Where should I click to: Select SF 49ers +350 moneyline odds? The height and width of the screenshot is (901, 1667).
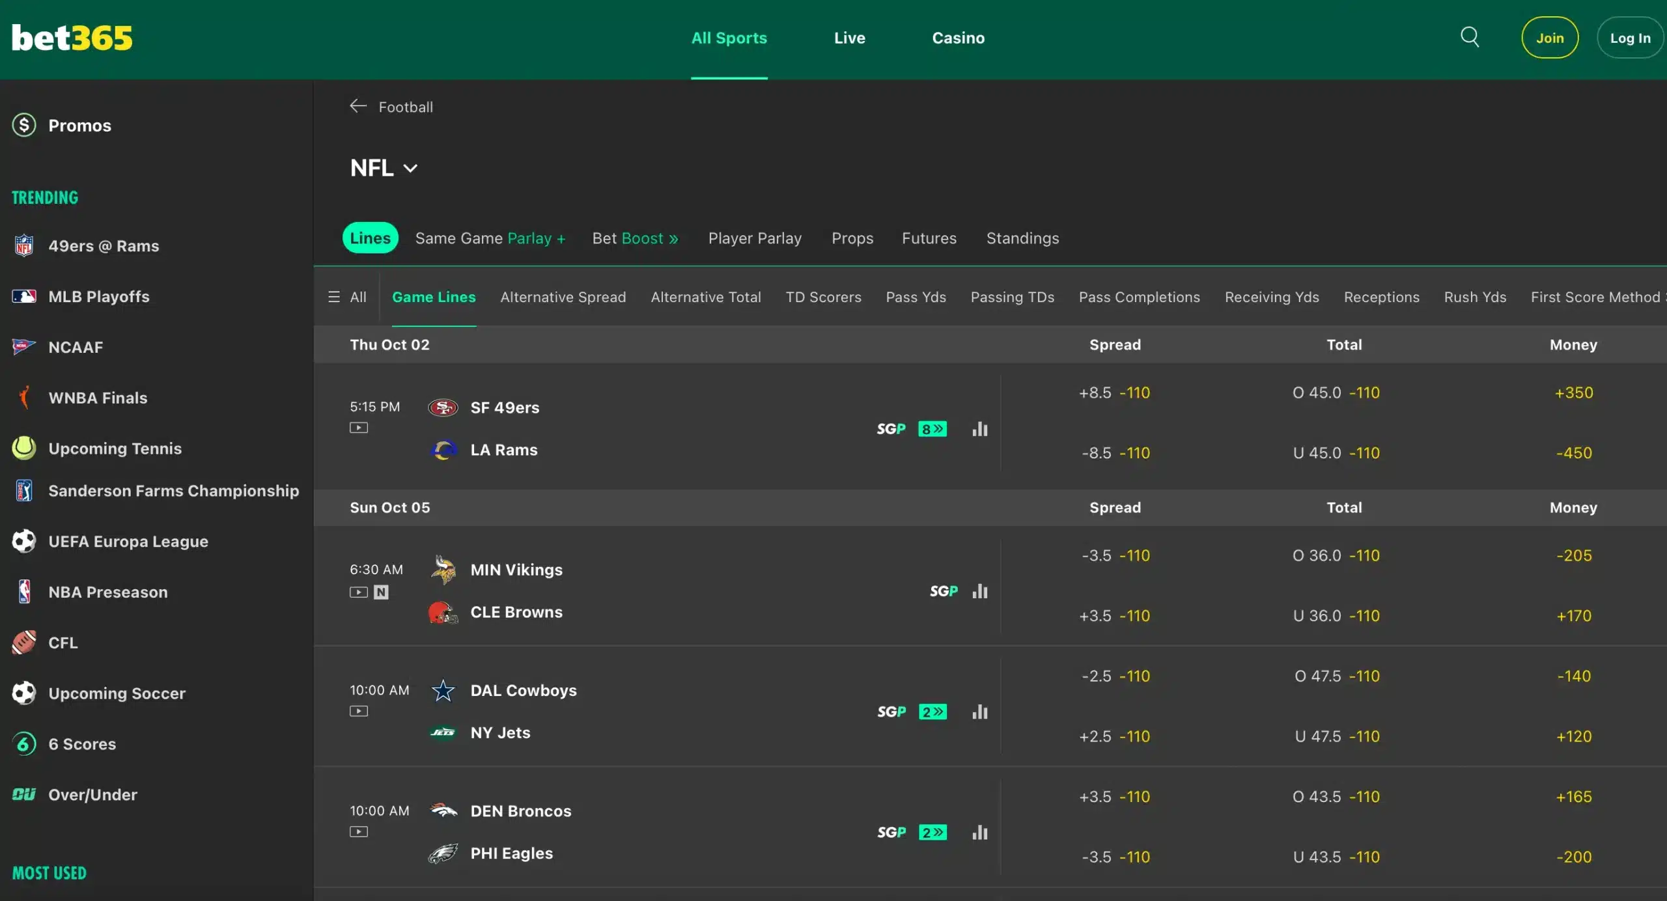(x=1573, y=393)
